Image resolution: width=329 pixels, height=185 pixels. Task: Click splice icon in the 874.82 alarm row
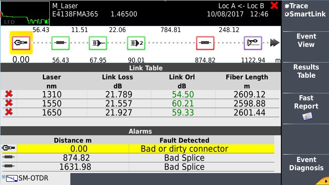point(8,157)
